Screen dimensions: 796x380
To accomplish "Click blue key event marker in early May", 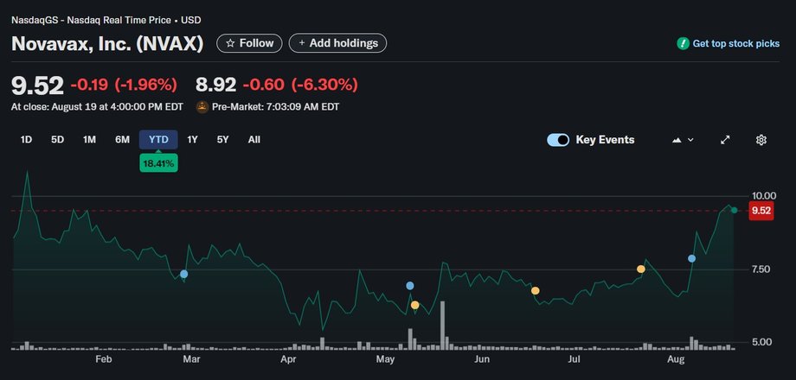I will click(409, 286).
